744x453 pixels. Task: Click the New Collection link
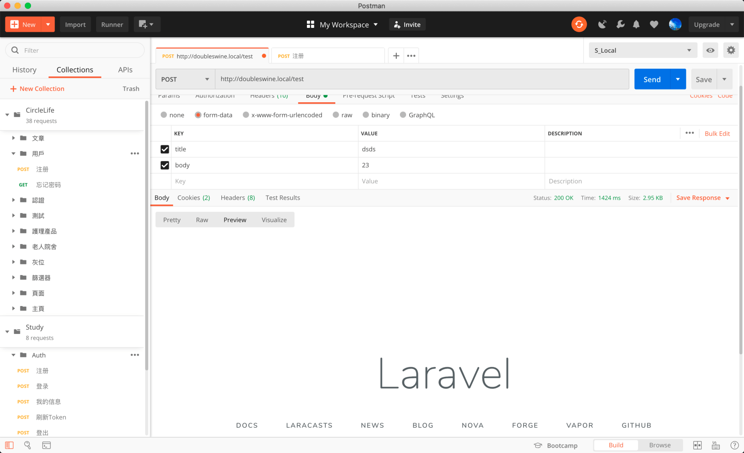37,89
